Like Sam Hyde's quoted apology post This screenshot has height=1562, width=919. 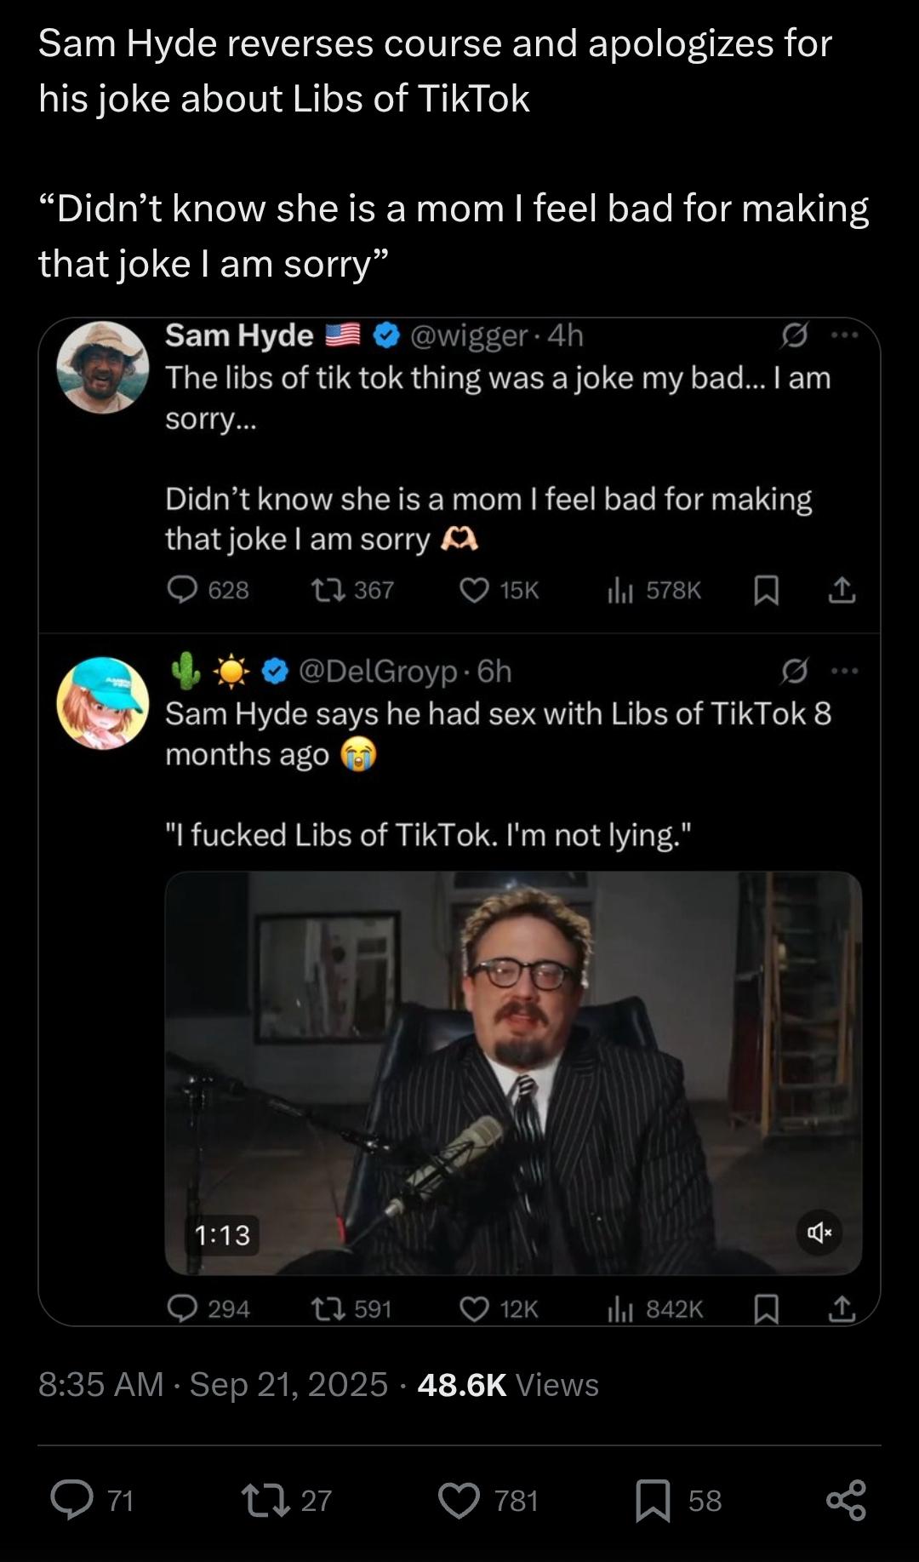[x=474, y=590]
